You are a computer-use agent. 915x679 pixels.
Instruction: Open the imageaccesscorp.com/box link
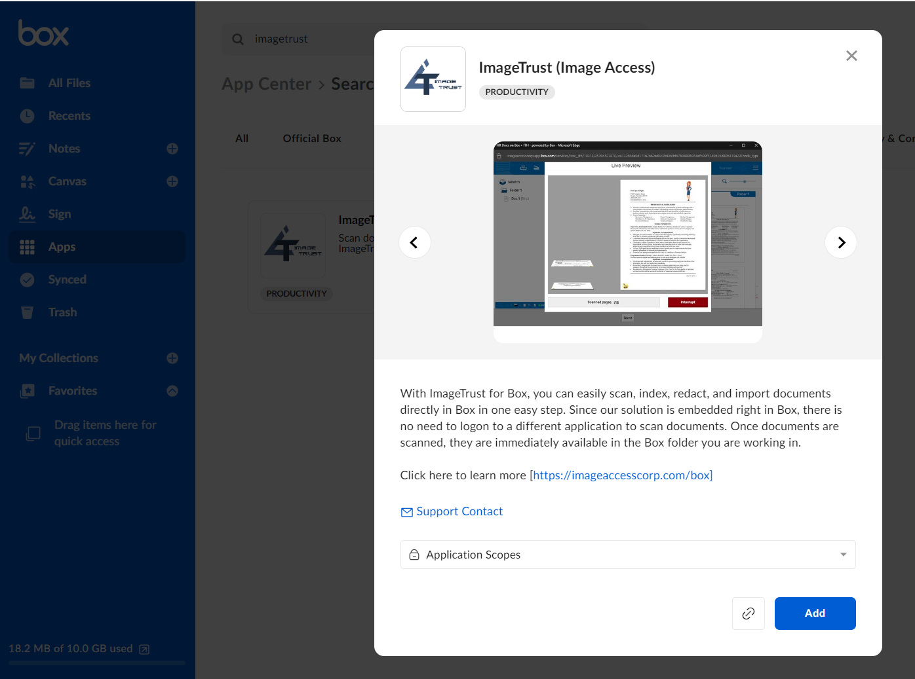[x=621, y=475]
